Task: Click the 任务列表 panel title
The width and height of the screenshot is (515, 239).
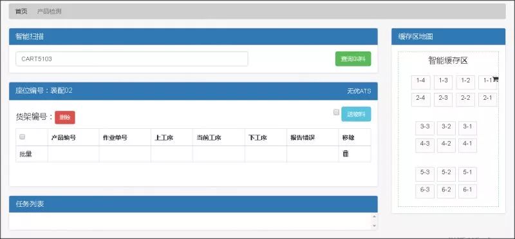Action: coord(30,204)
